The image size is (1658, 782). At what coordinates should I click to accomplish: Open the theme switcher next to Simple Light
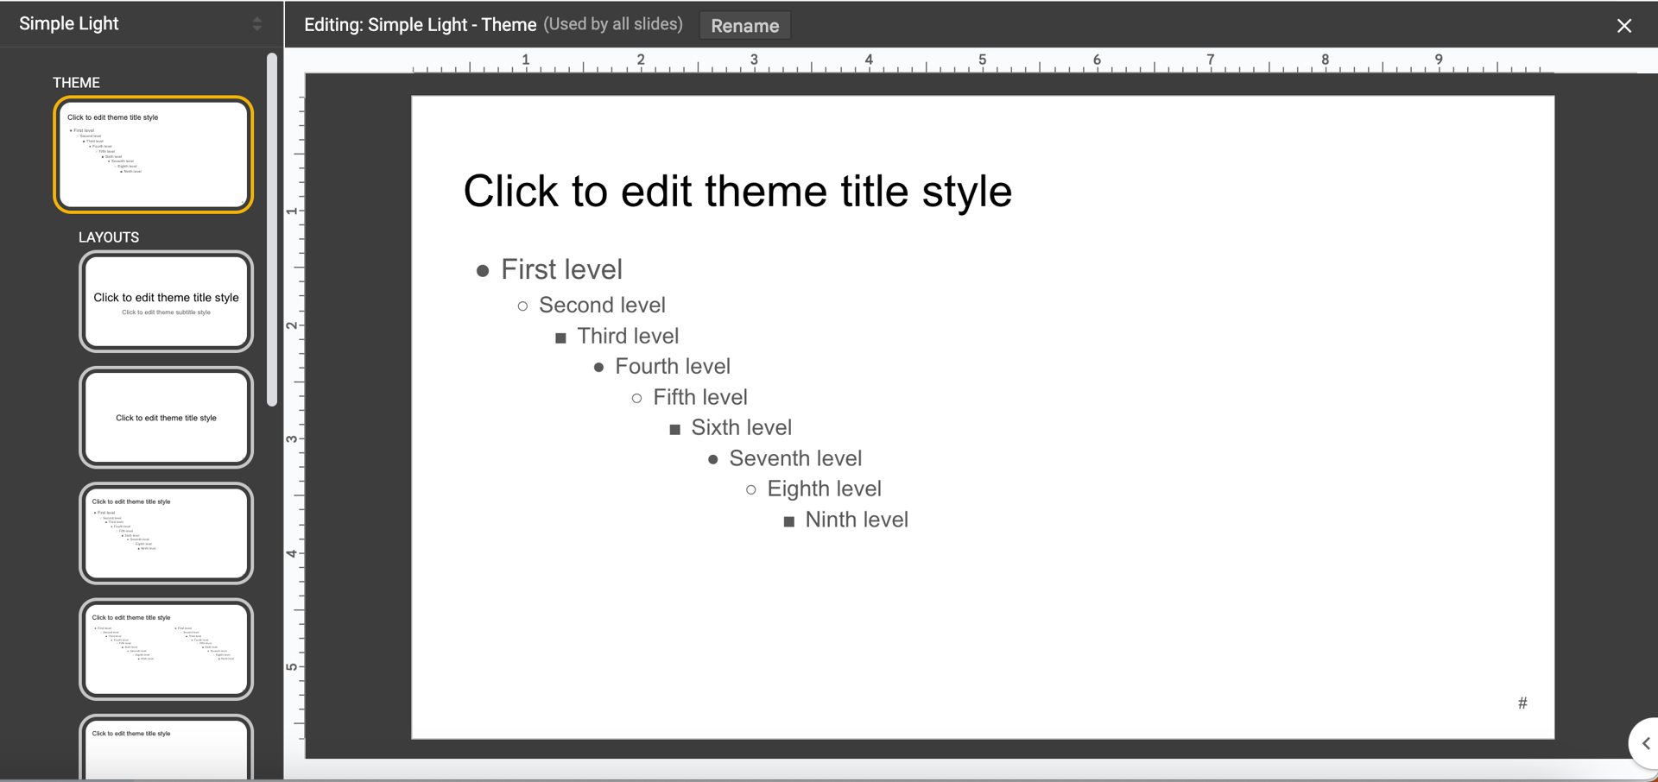256,23
